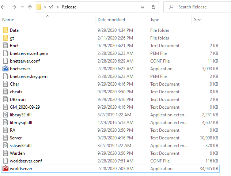Click the gt folder name
The height and width of the screenshot is (176, 231).
(12, 38)
